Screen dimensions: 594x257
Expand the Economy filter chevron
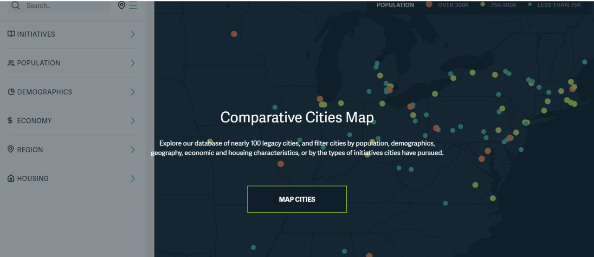coord(133,121)
